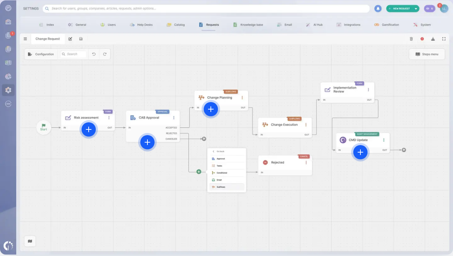The image size is (453, 256).
Task: Click the edit pencil icon in toolbar
Action: point(70,39)
